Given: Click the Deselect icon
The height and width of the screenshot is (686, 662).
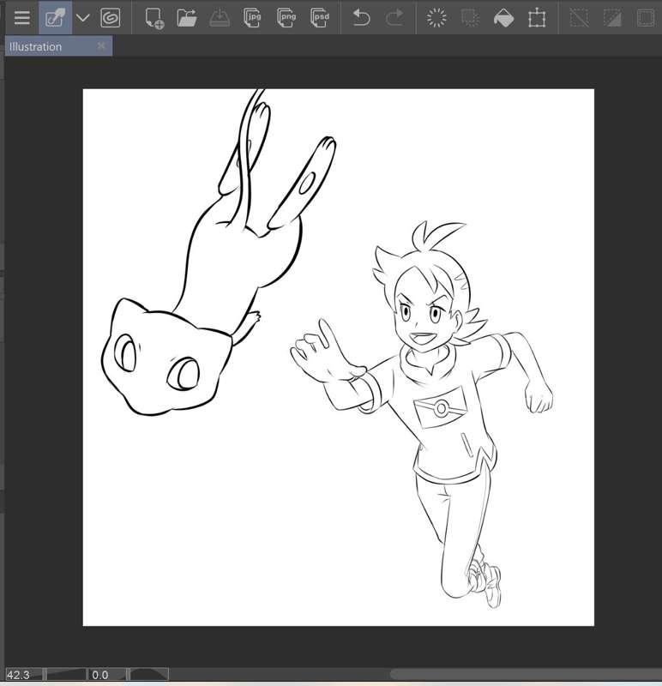Looking at the screenshot, I should 579,18.
